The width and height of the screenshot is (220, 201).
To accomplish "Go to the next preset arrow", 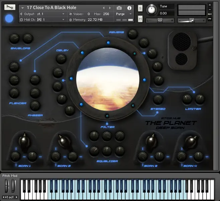I will (x=110, y=8).
